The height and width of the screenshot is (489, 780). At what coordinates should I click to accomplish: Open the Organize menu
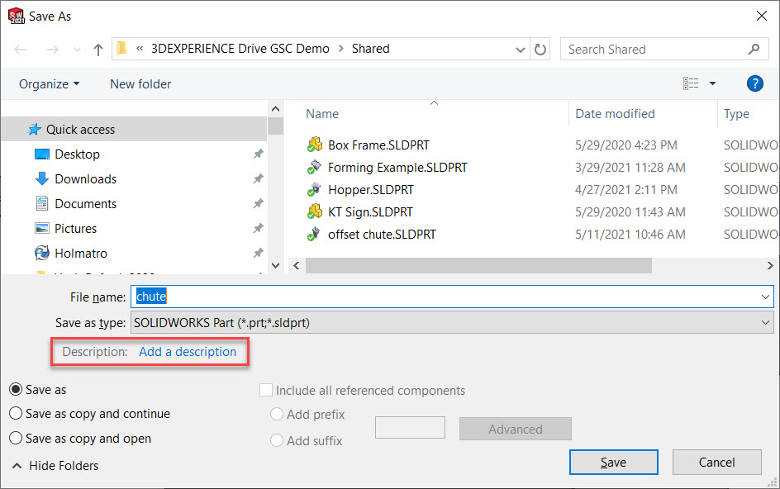point(50,84)
